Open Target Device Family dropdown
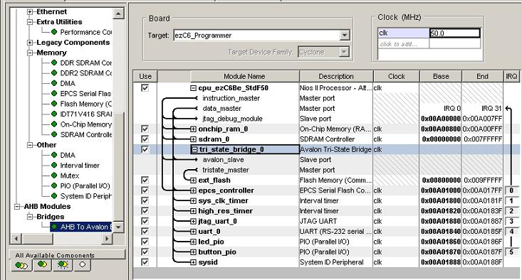 click(344, 52)
